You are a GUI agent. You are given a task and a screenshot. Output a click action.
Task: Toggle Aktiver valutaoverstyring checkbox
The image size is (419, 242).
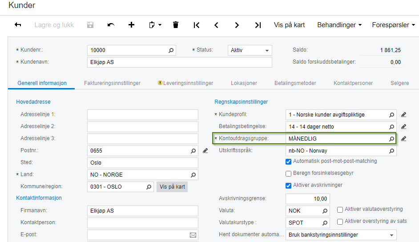click(340, 209)
